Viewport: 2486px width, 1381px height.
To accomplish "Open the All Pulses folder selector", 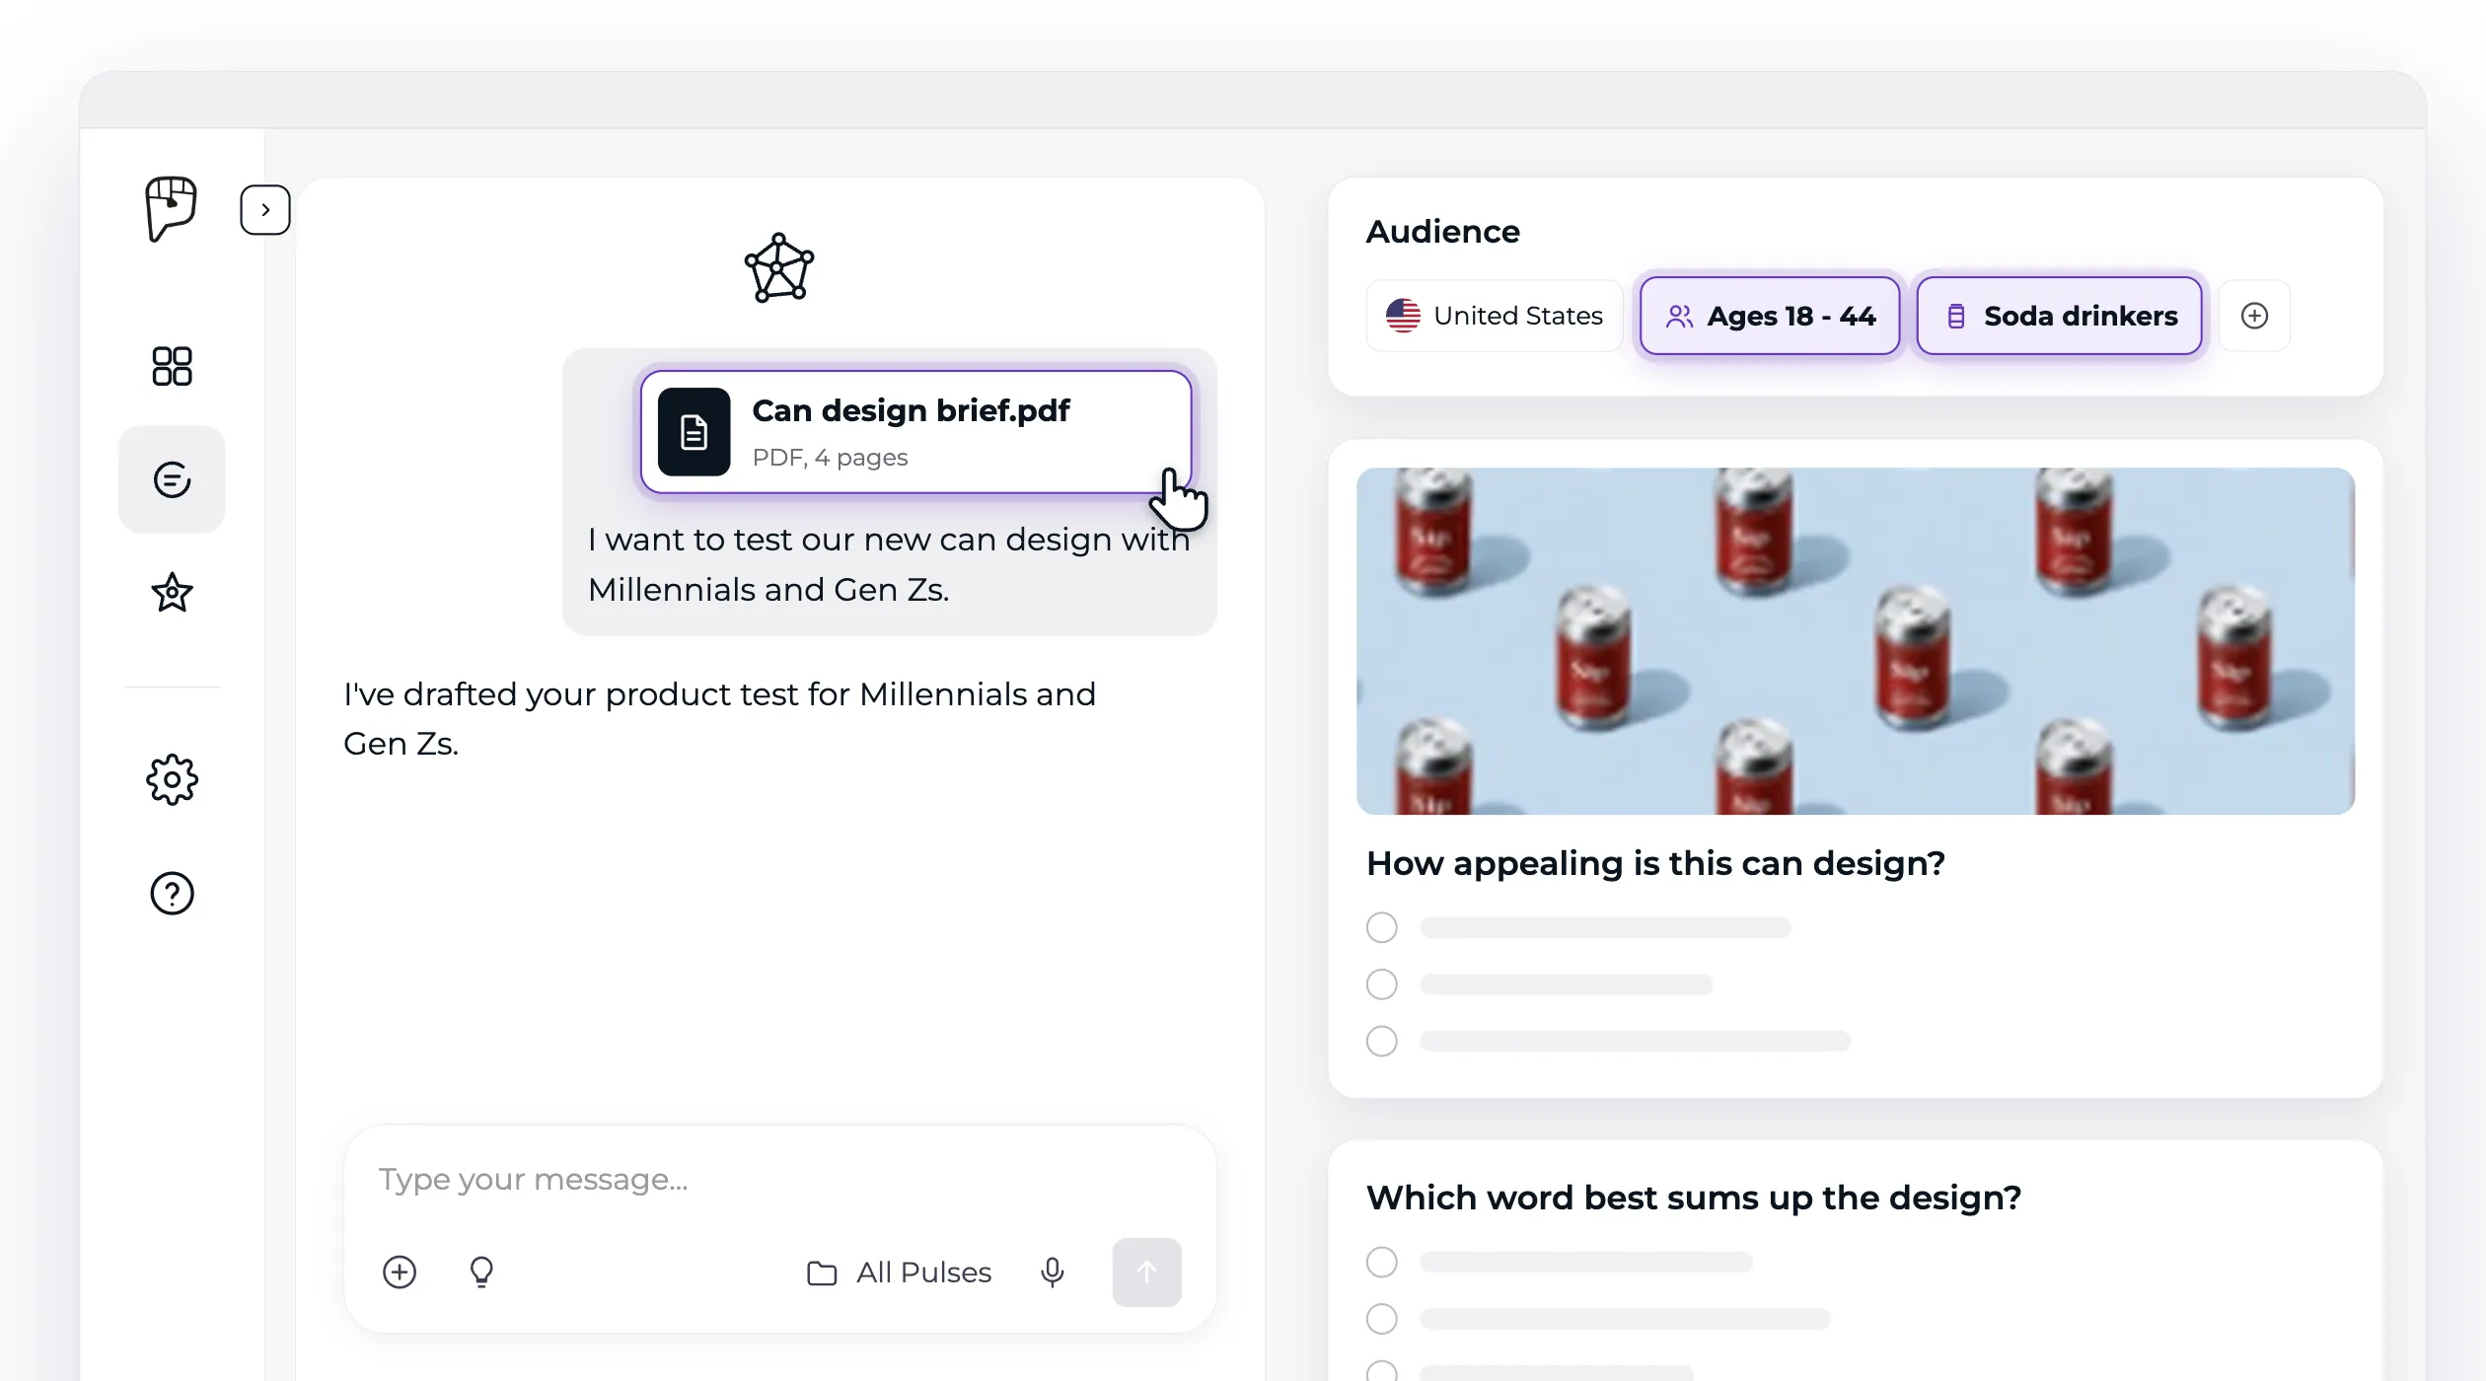I will click(899, 1272).
